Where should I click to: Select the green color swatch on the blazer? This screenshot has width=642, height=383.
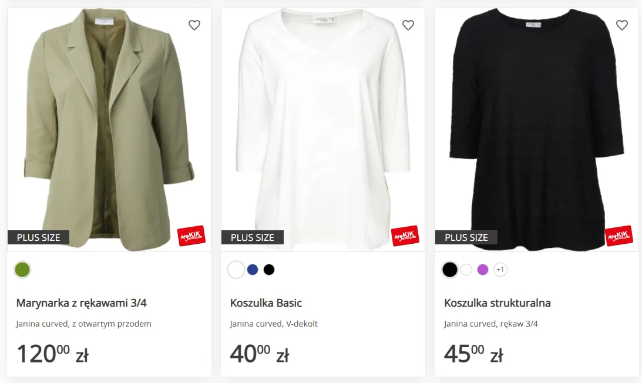tap(22, 269)
